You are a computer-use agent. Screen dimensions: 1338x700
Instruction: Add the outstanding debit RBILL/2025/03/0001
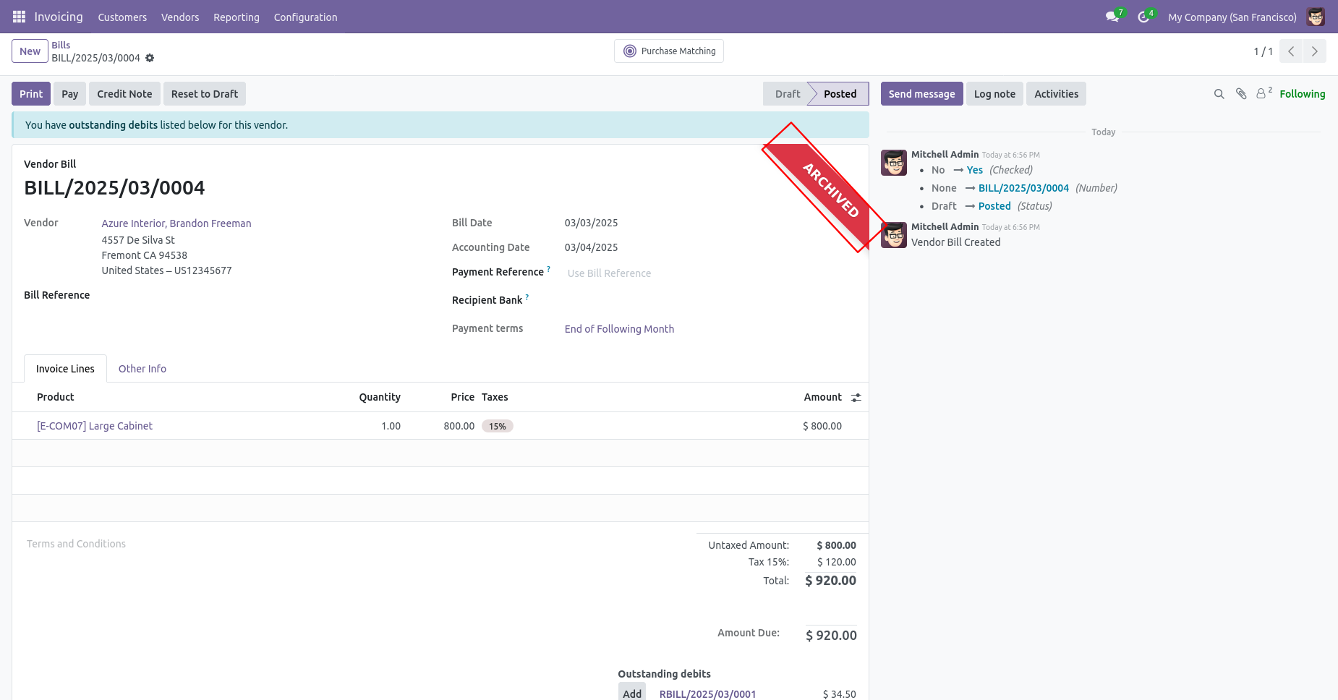(632, 692)
